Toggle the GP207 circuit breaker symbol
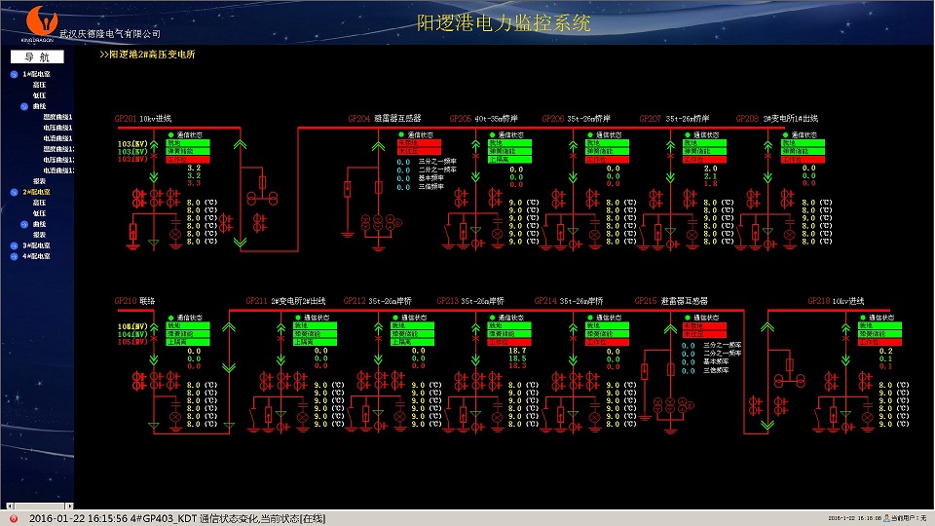This screenshot has height=526, width=935. tap(670, 156)
